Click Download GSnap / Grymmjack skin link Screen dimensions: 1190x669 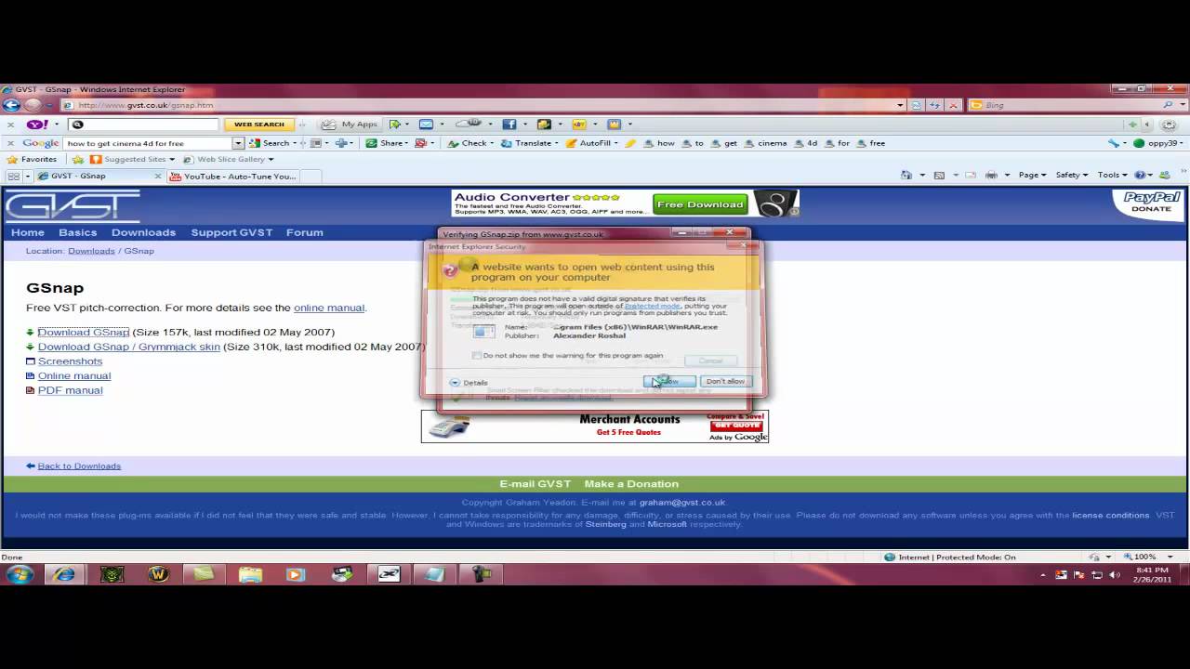point(128,347)
